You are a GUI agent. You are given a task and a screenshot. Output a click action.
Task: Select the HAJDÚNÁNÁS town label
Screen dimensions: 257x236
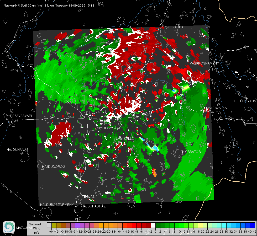point(17,149)
